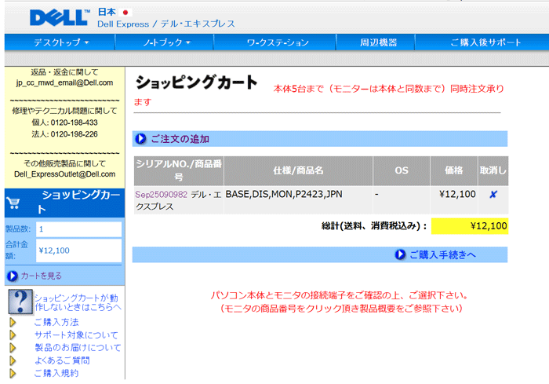Click the BASE,DIS,MON,P2423,JPN product name

tap(284, 194)
